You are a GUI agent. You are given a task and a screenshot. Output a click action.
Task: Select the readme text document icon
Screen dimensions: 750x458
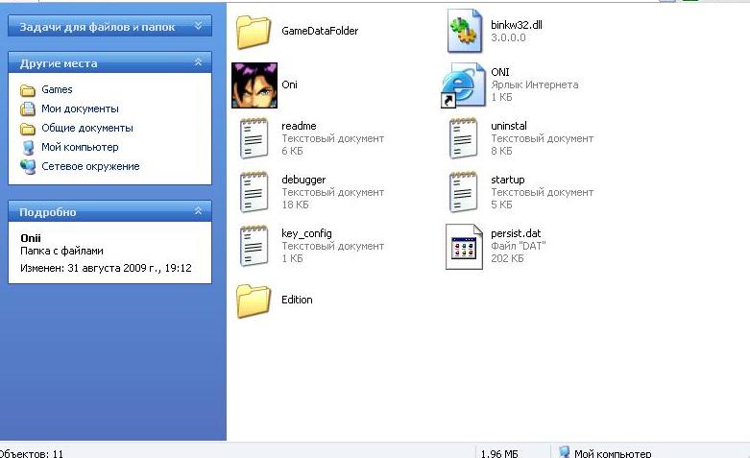click(254, 138)
